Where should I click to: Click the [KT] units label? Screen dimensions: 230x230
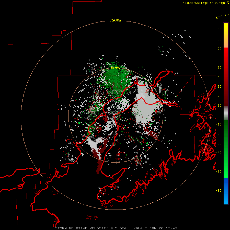point(218,18)
